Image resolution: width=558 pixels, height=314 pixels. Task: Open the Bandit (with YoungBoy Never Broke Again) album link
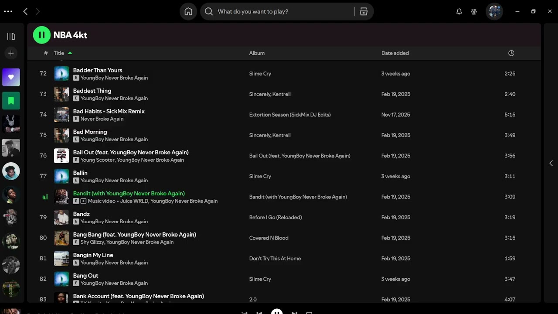(x=298, y=197)
